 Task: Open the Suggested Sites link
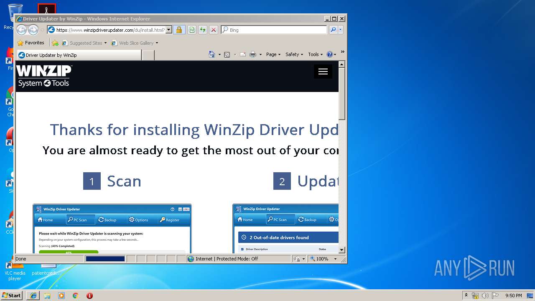(x=84, y=43)
